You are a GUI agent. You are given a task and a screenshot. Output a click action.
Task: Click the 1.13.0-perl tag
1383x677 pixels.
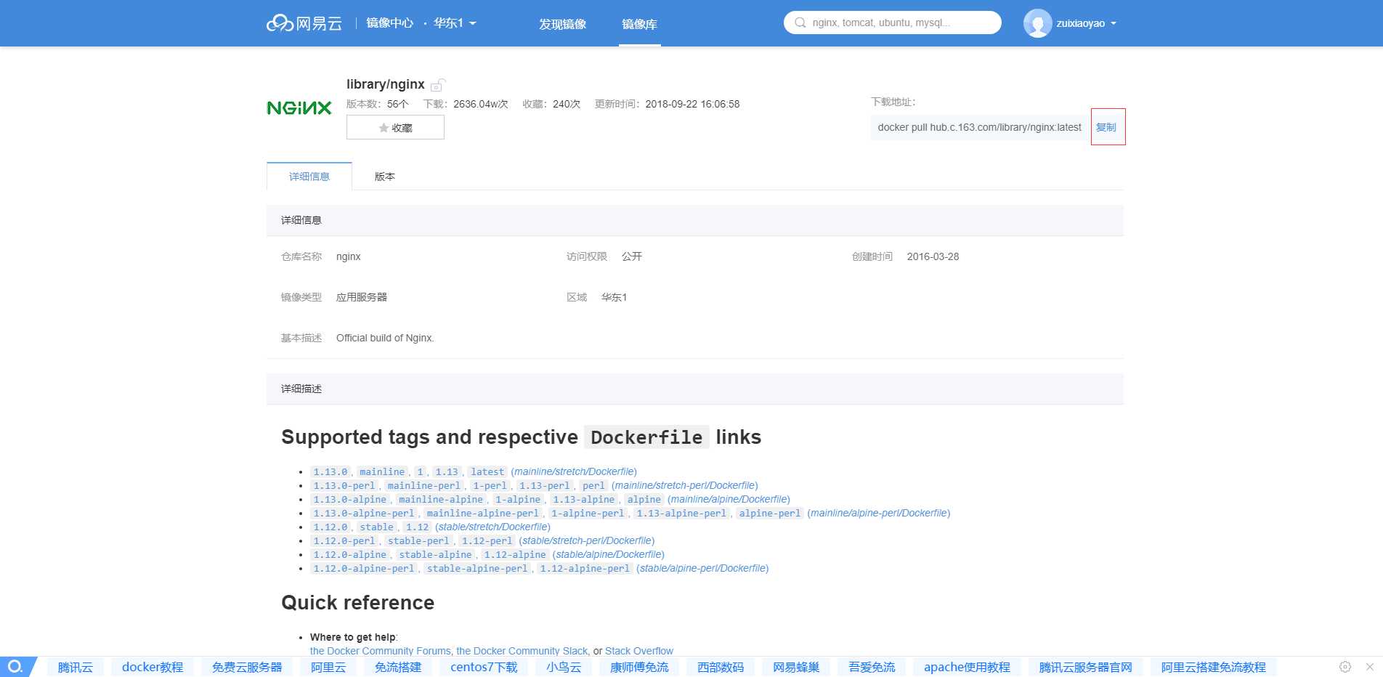pos(344,486)
